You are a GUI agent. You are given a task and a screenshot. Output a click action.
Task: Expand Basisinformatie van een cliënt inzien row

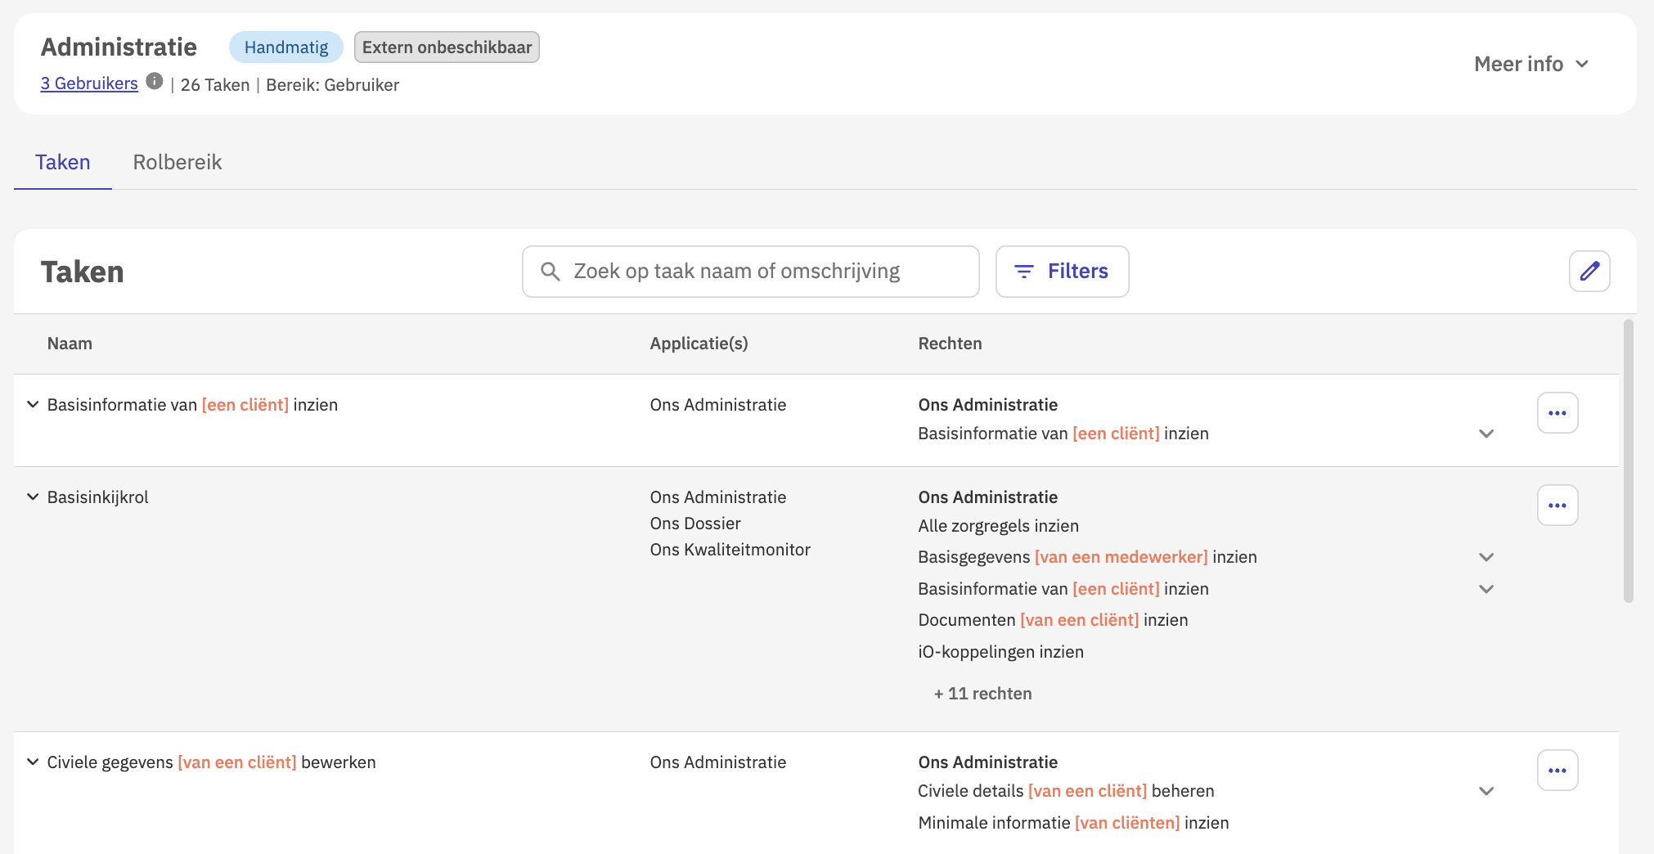[33, 405]
